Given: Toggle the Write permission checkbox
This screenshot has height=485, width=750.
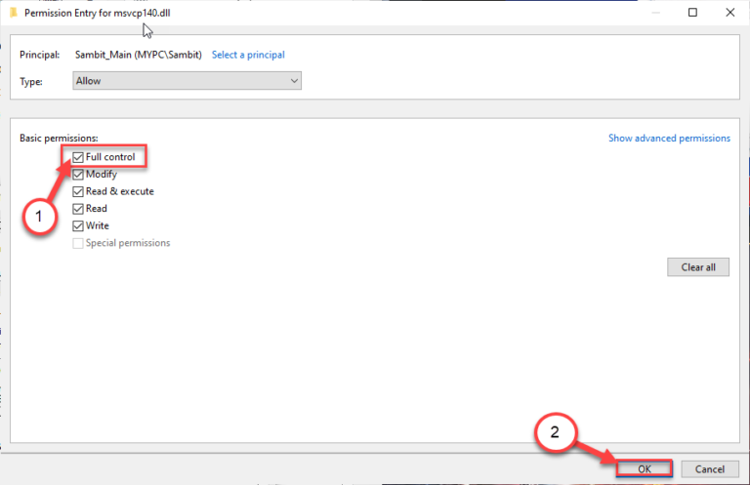Looking at the screenshot, I should (x=78, y=226).
